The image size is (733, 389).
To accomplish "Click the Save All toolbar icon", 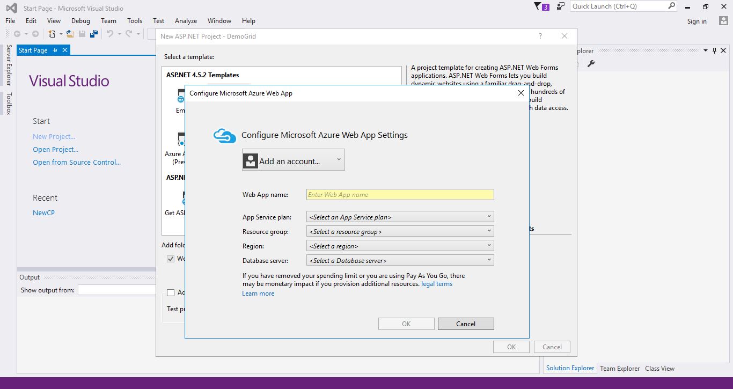I will [94, 34].
